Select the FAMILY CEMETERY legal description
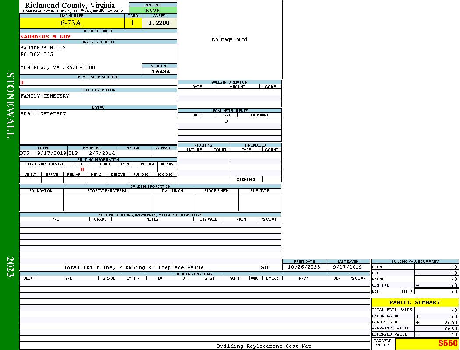This screenshot has width=460, height=350. [x=45, y=96]
